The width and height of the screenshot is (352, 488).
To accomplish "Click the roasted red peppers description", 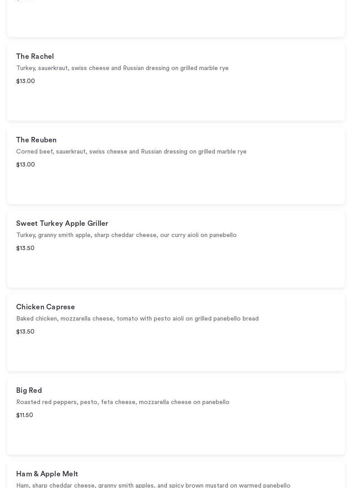I will pyautogui.click(x=123, y=402).
